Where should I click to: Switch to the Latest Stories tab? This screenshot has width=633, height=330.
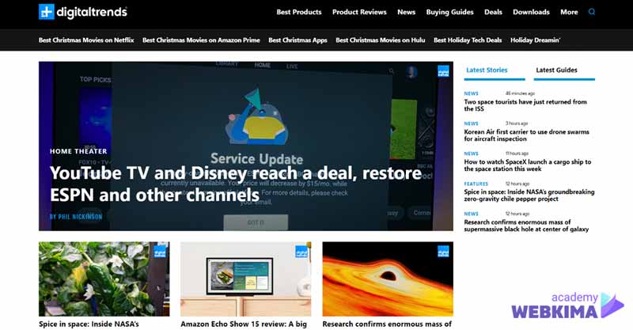coord(487,70)
